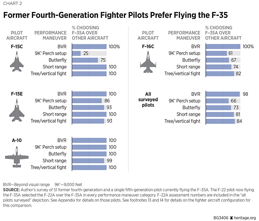Click the heritage.org link text

pos(245,217)
